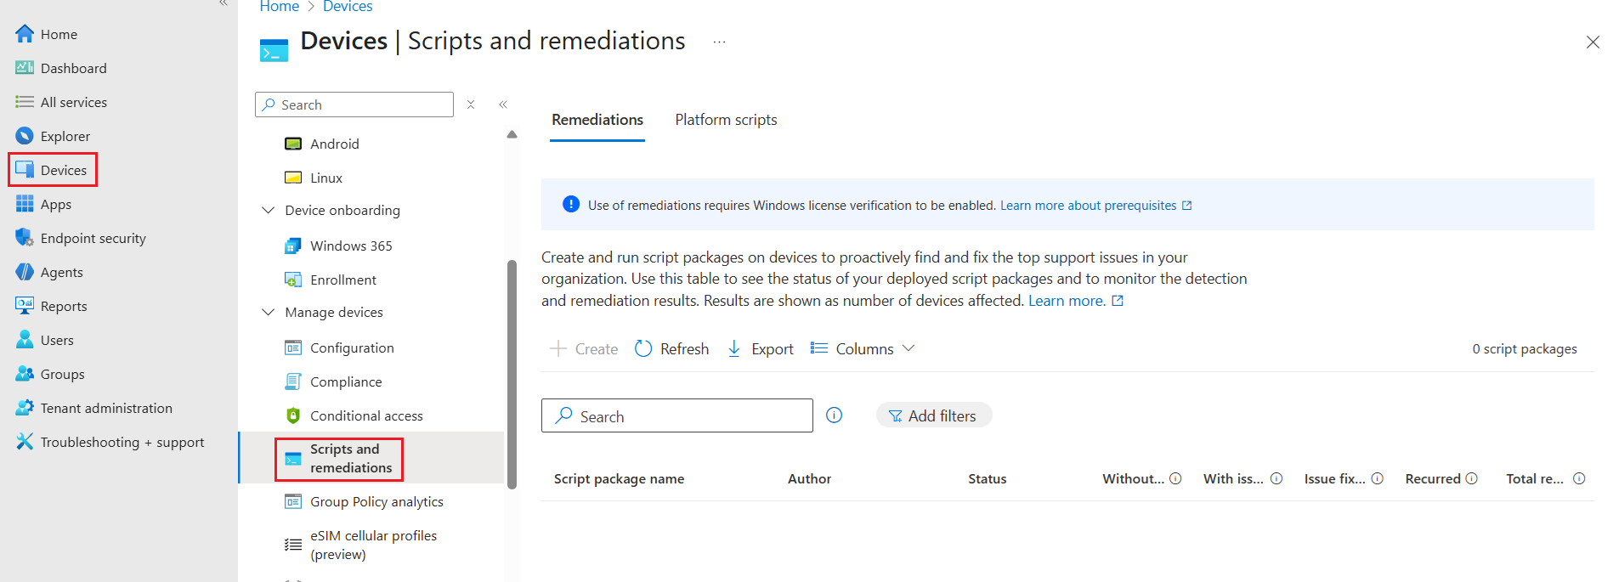This screenshot has height=582, width=1613.
Task: Click Learn more about prerequisites link
Action: click(1088, 206)
